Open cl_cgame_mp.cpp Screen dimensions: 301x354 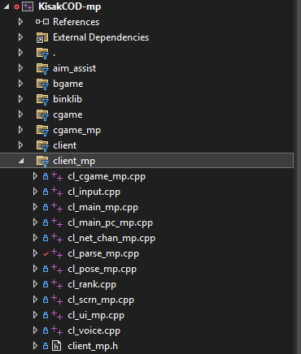click(x=107, y=177)
